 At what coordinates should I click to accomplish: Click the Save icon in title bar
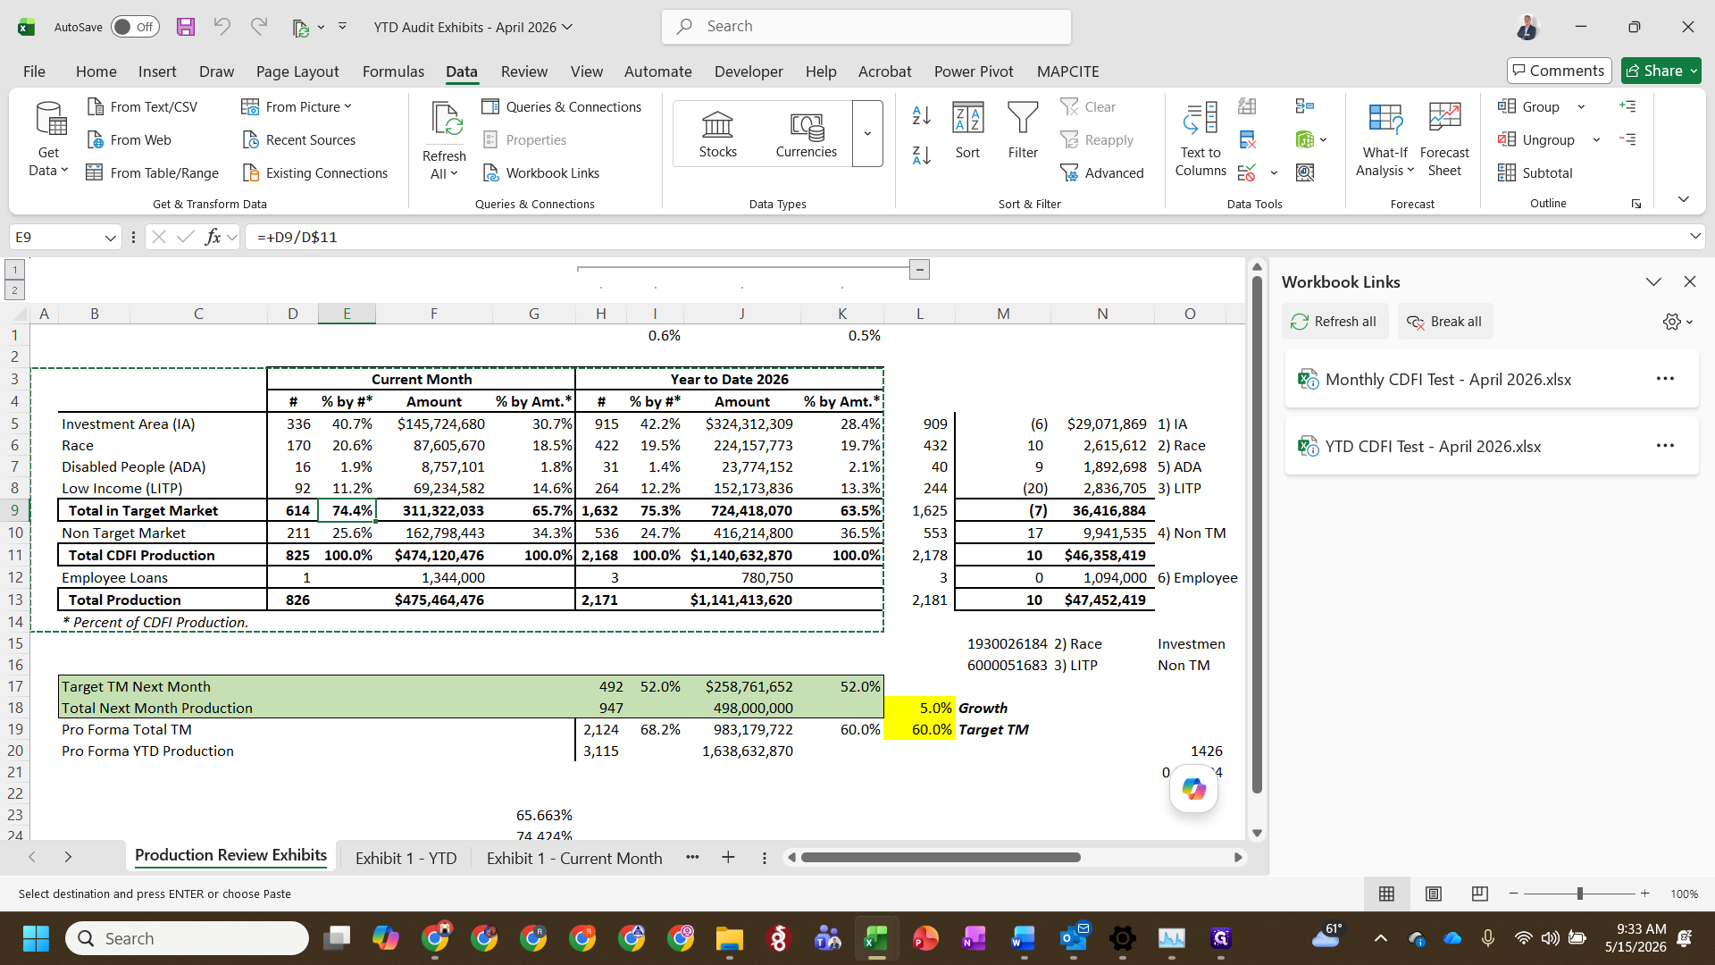[x=186, y=27]
